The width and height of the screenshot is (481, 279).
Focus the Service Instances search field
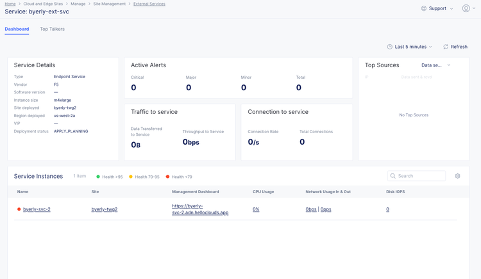(x=420, y=176)
